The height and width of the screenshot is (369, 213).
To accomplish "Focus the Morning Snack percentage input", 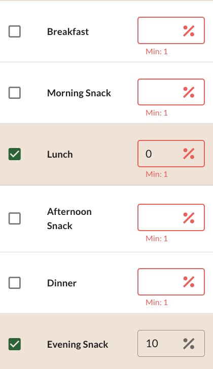I will (171, 92).
